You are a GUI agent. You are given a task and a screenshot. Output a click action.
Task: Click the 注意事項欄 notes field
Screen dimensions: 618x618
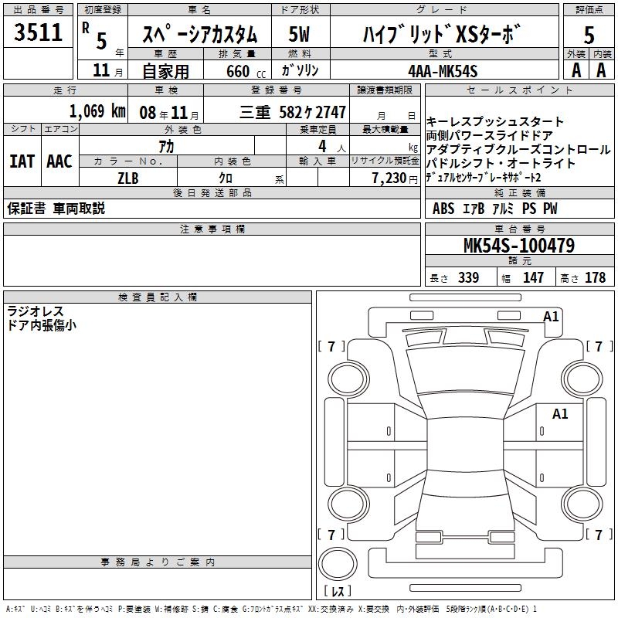coord(212,260)
